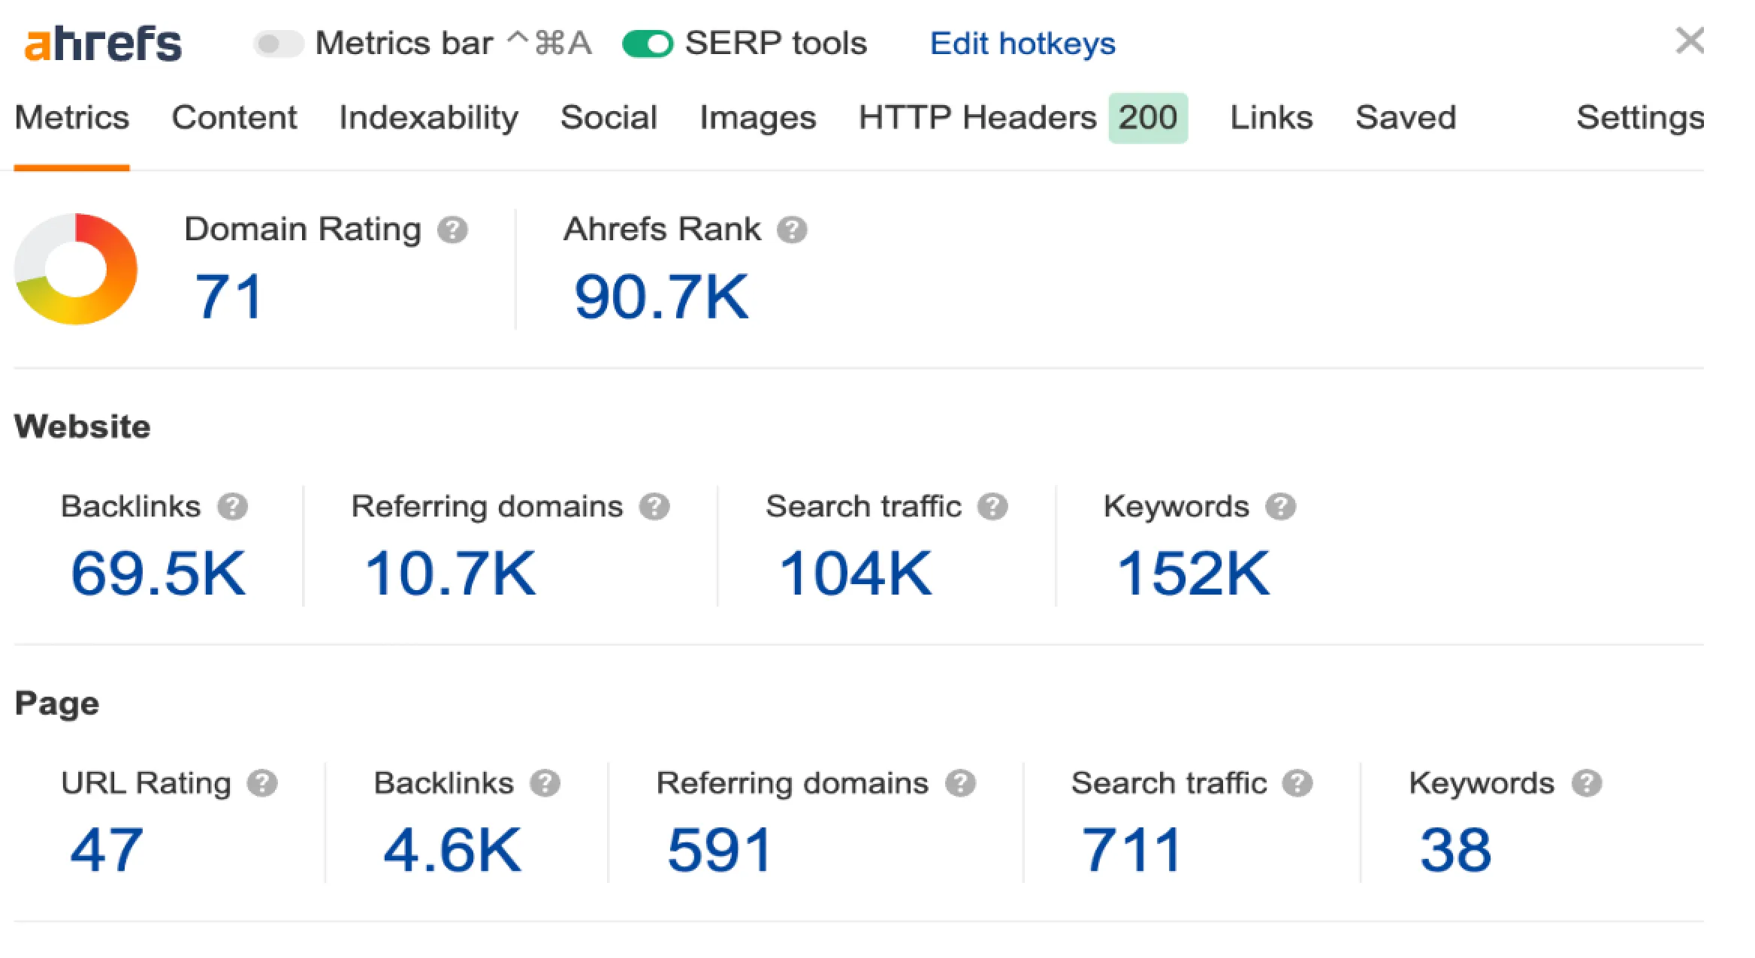Image resolution: width=1755 pixels, height=958 pixels.
Task: Show help for Website Keywords
Action: pos(1280,507)
